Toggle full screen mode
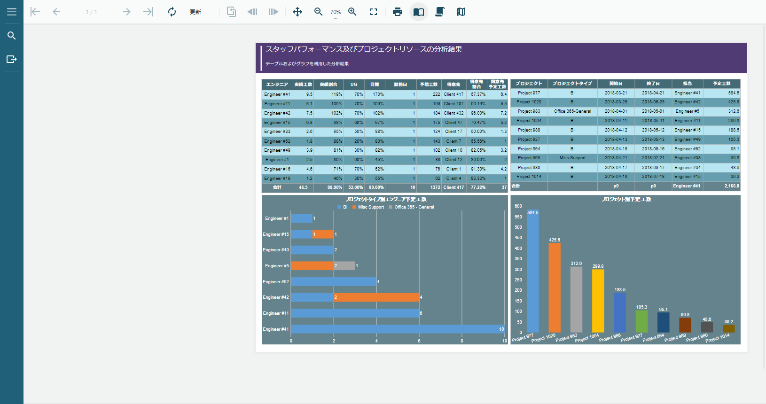The image size is (766, 404). click(374, 12)
